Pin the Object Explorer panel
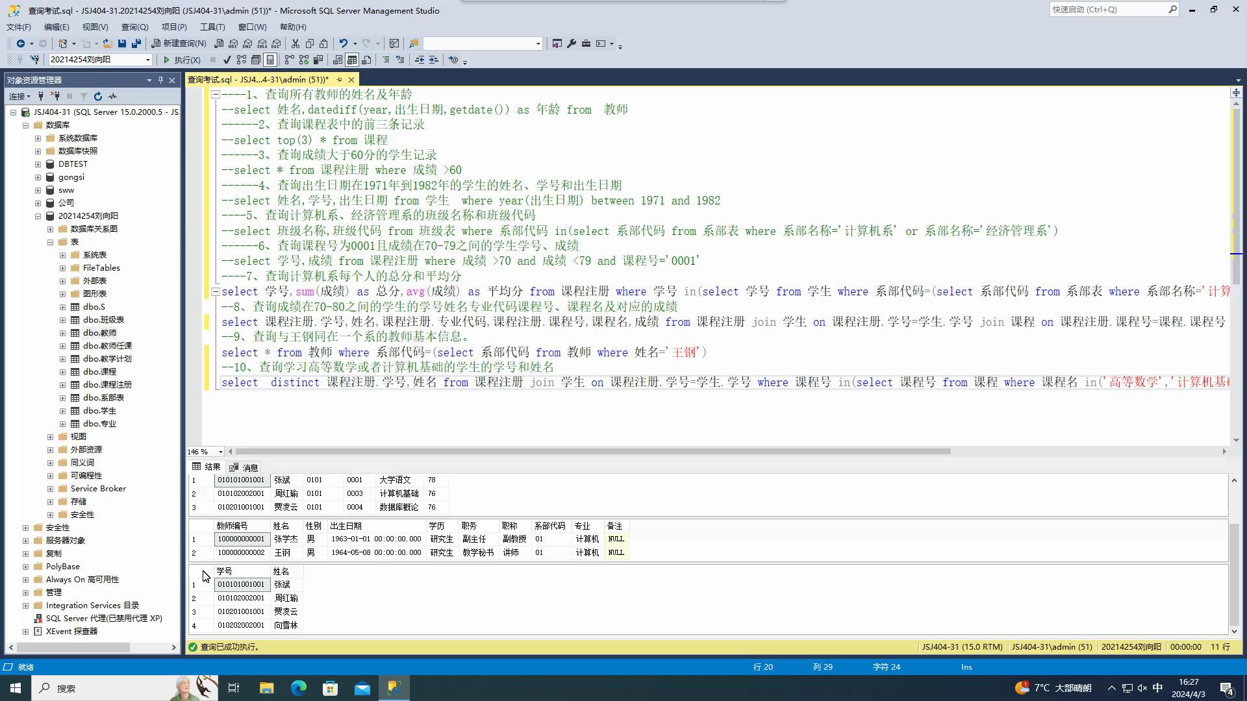The width and height of the screenshot is (1247, 701). click(x=160, y=80)
